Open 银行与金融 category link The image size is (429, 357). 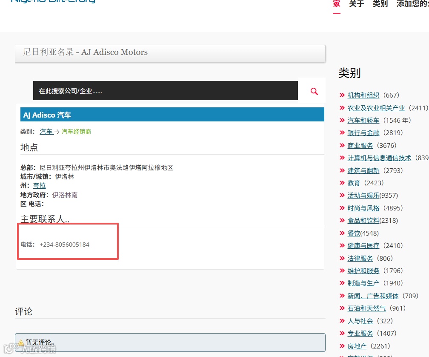[363, 133]
